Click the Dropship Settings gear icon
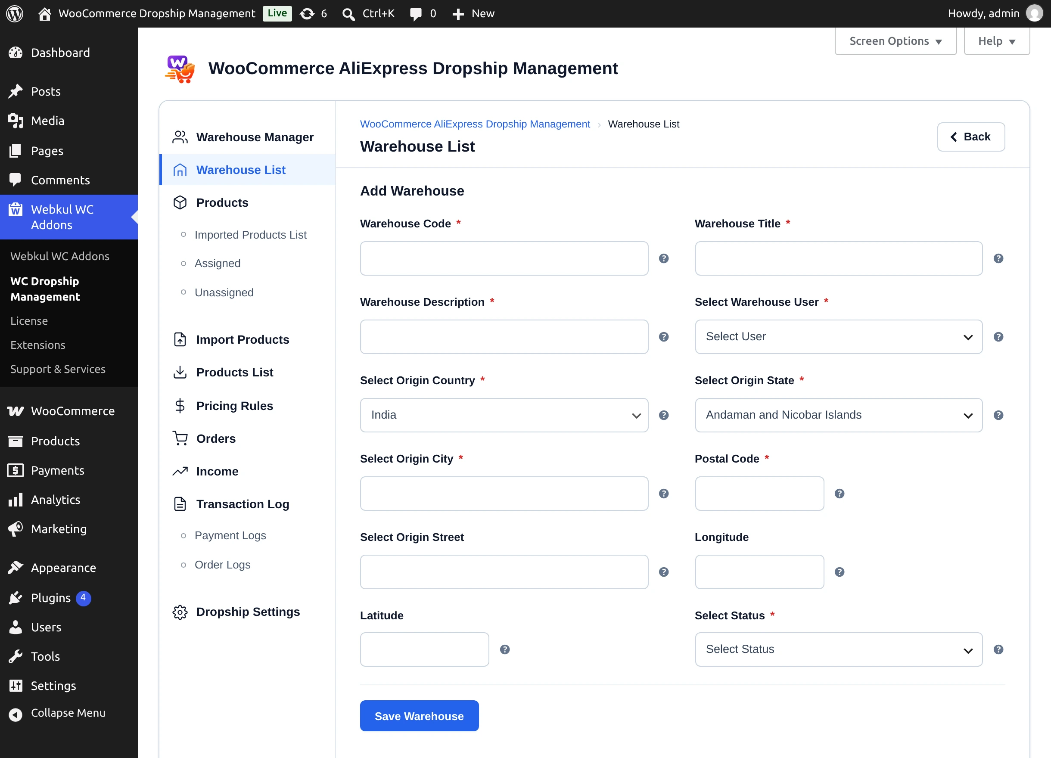 [x=180, y=612]
